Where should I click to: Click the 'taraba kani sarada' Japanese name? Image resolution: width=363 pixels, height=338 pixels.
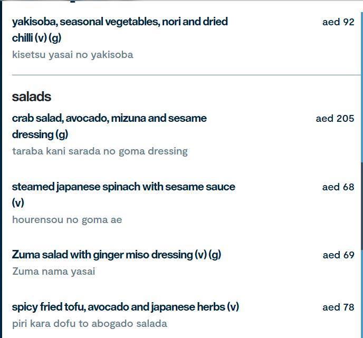100,151
